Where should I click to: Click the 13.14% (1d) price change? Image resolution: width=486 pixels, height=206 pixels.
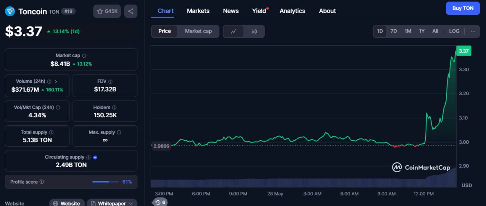point(63,31)
